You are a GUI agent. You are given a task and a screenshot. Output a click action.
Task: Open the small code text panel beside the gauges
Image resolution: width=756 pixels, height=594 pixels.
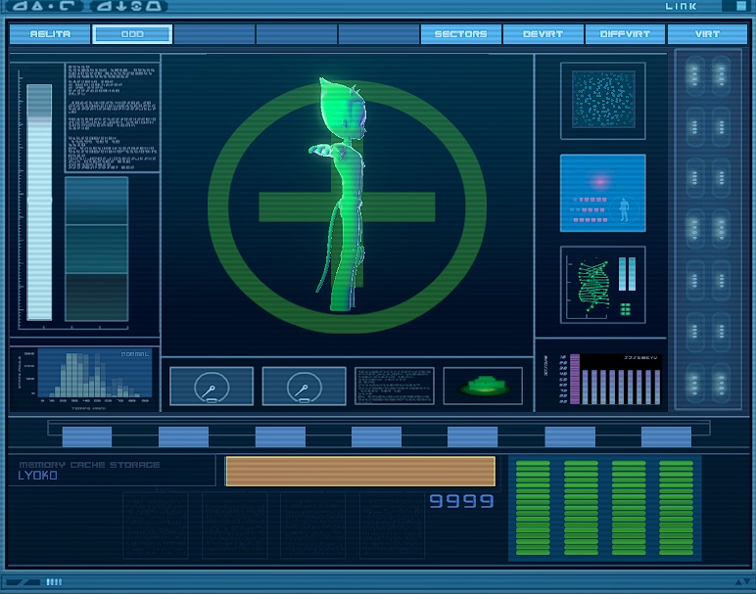click(395, 386)
